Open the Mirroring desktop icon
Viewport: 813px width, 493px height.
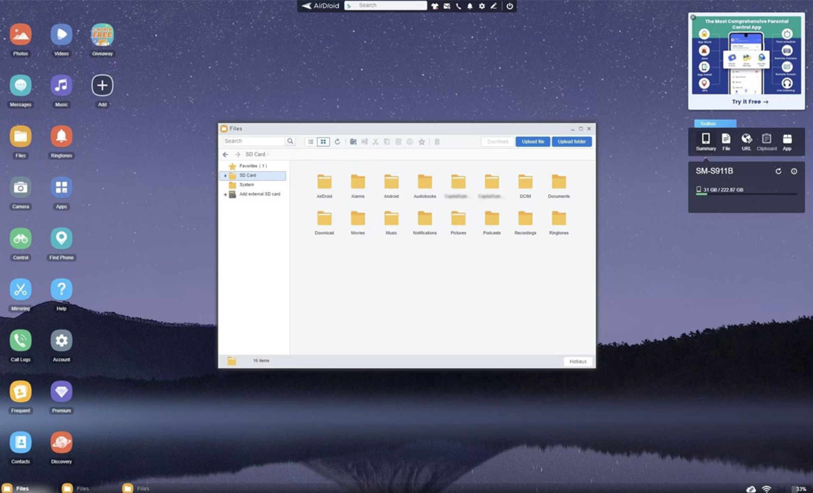point(20,289)
